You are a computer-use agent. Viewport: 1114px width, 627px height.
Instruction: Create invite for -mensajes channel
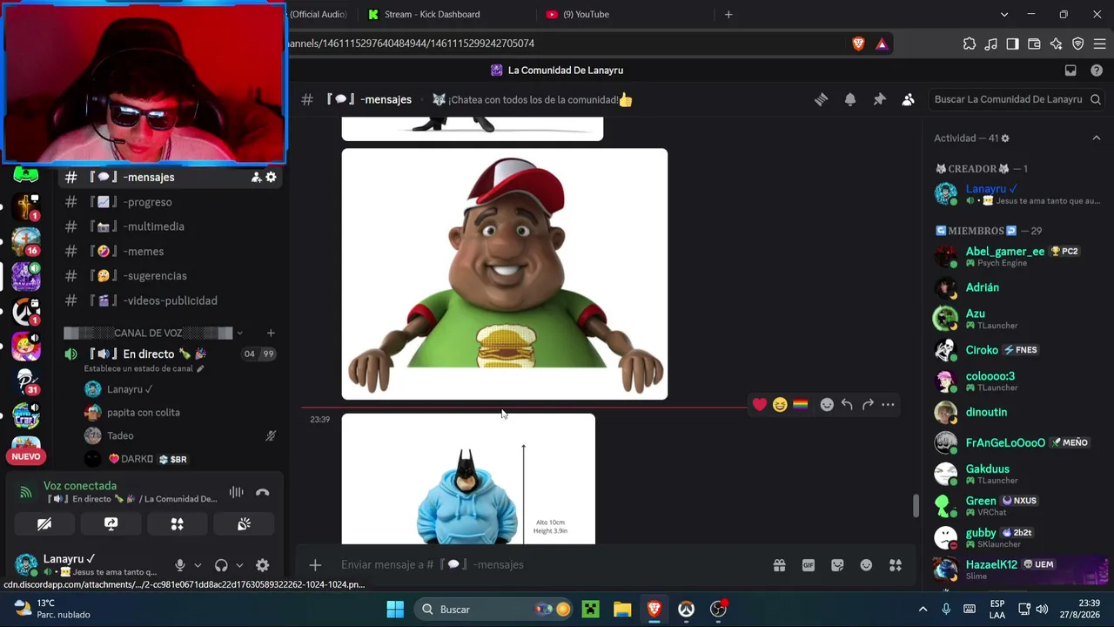tap(256, 177)
